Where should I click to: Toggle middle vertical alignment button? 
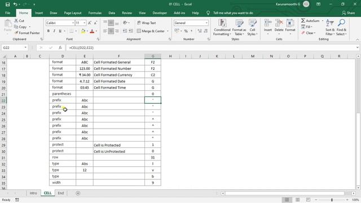pos(111,23)
